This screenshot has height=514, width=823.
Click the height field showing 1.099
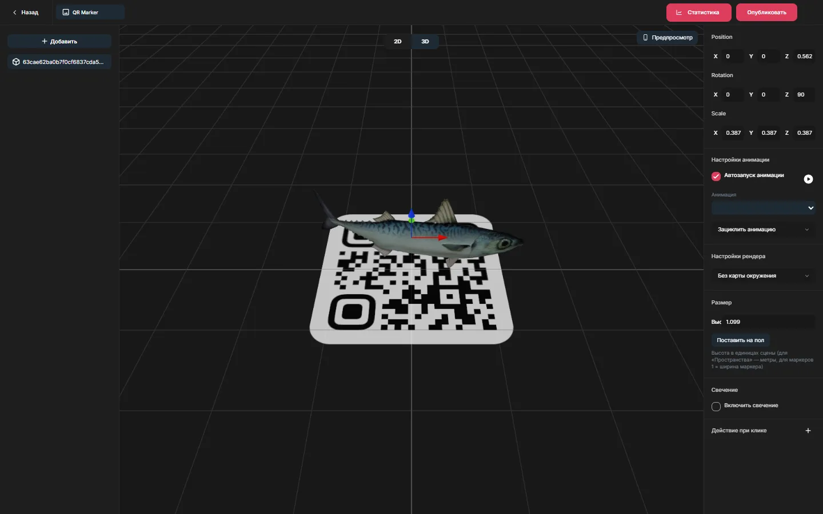(x=769, y=322)
